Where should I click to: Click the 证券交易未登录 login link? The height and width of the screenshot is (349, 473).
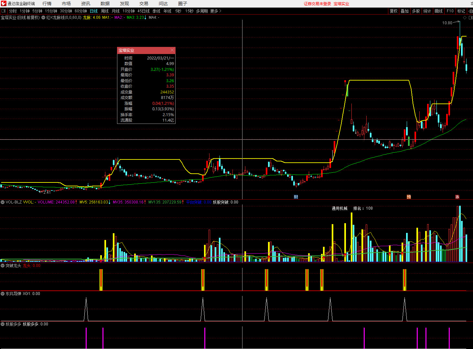[317, 4]
